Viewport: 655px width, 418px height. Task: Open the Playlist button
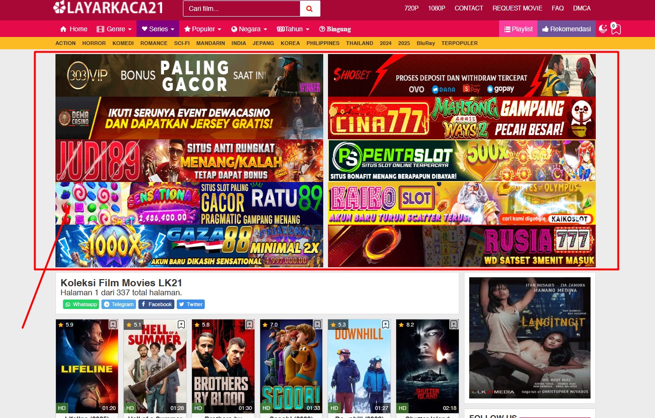pyautogui.click(x=518, y=29)
